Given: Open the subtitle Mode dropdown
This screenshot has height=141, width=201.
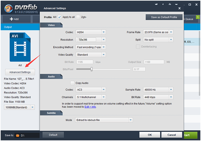Looking at the screenshot, I should tap(131, 120).
